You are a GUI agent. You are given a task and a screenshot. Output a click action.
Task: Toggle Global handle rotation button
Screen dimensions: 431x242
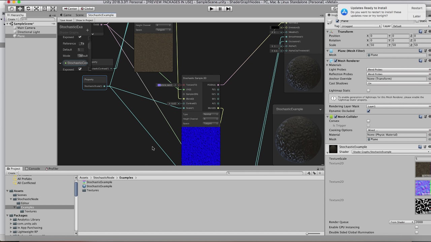[87, 9]
